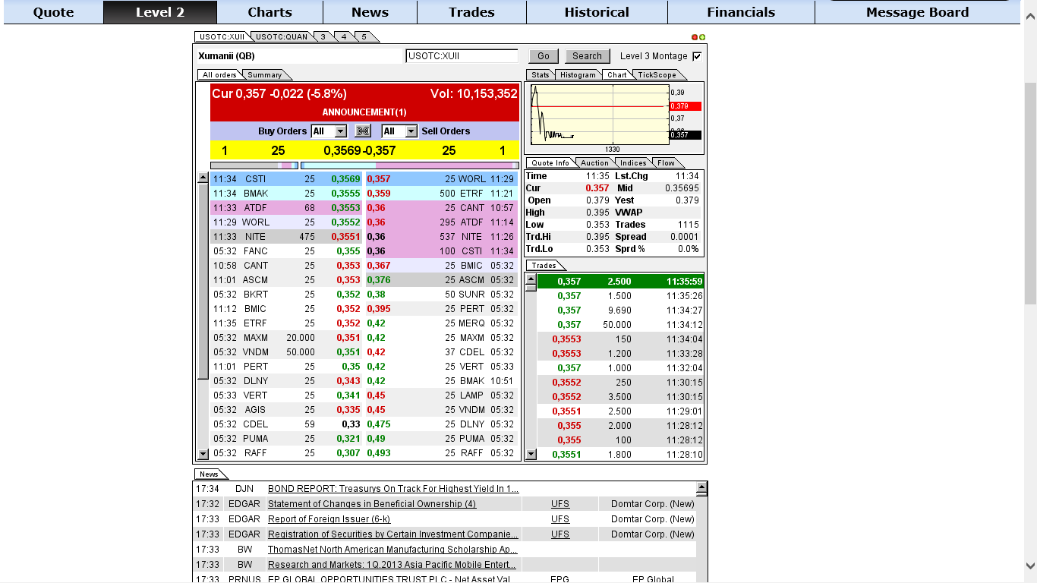Open the Quote tab
This screenshot has height=583, width=1037.
click(53, 12)
